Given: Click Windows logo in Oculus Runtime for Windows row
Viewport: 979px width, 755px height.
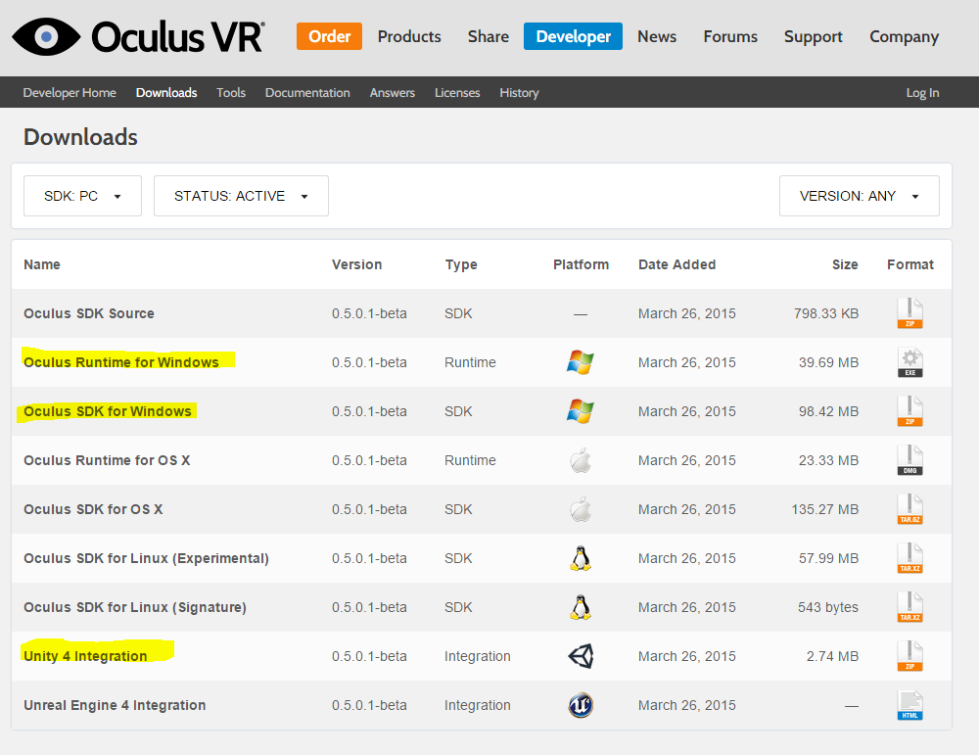Looking at the screenshot, I should (x=580, y=362).
